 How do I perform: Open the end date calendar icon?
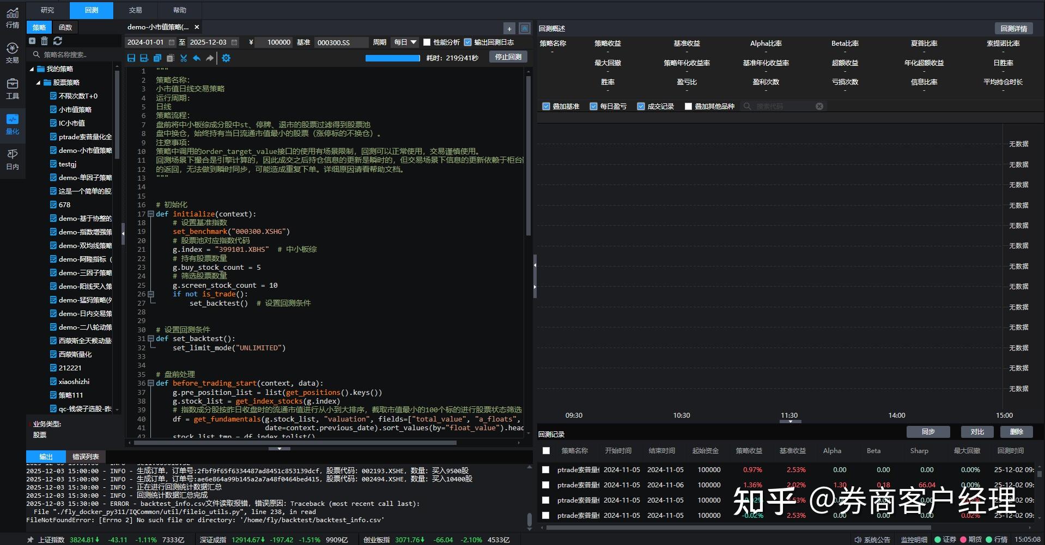click(234, 42)
